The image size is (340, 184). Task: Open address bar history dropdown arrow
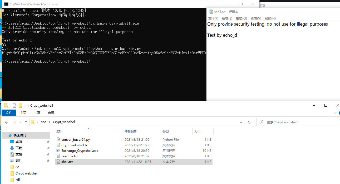(x=241, y=122)
